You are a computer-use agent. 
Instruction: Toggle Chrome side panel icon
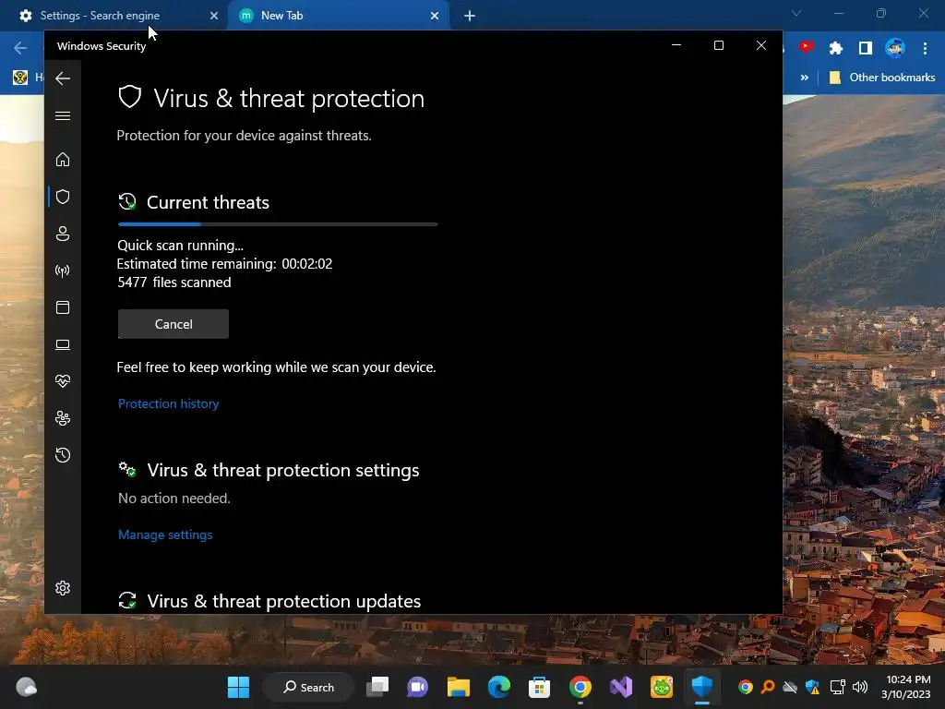(866, 48)
